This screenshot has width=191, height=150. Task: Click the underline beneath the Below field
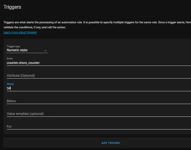coord(99,104)
